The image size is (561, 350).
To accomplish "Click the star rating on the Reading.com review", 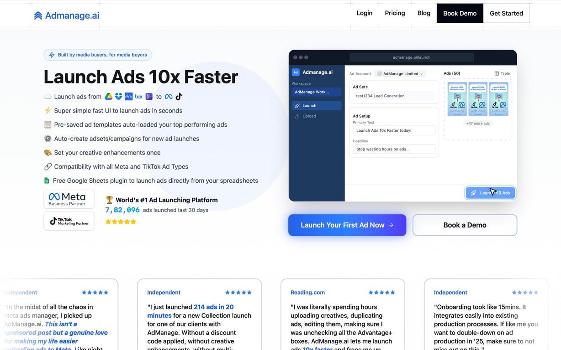I will point(382,293).
